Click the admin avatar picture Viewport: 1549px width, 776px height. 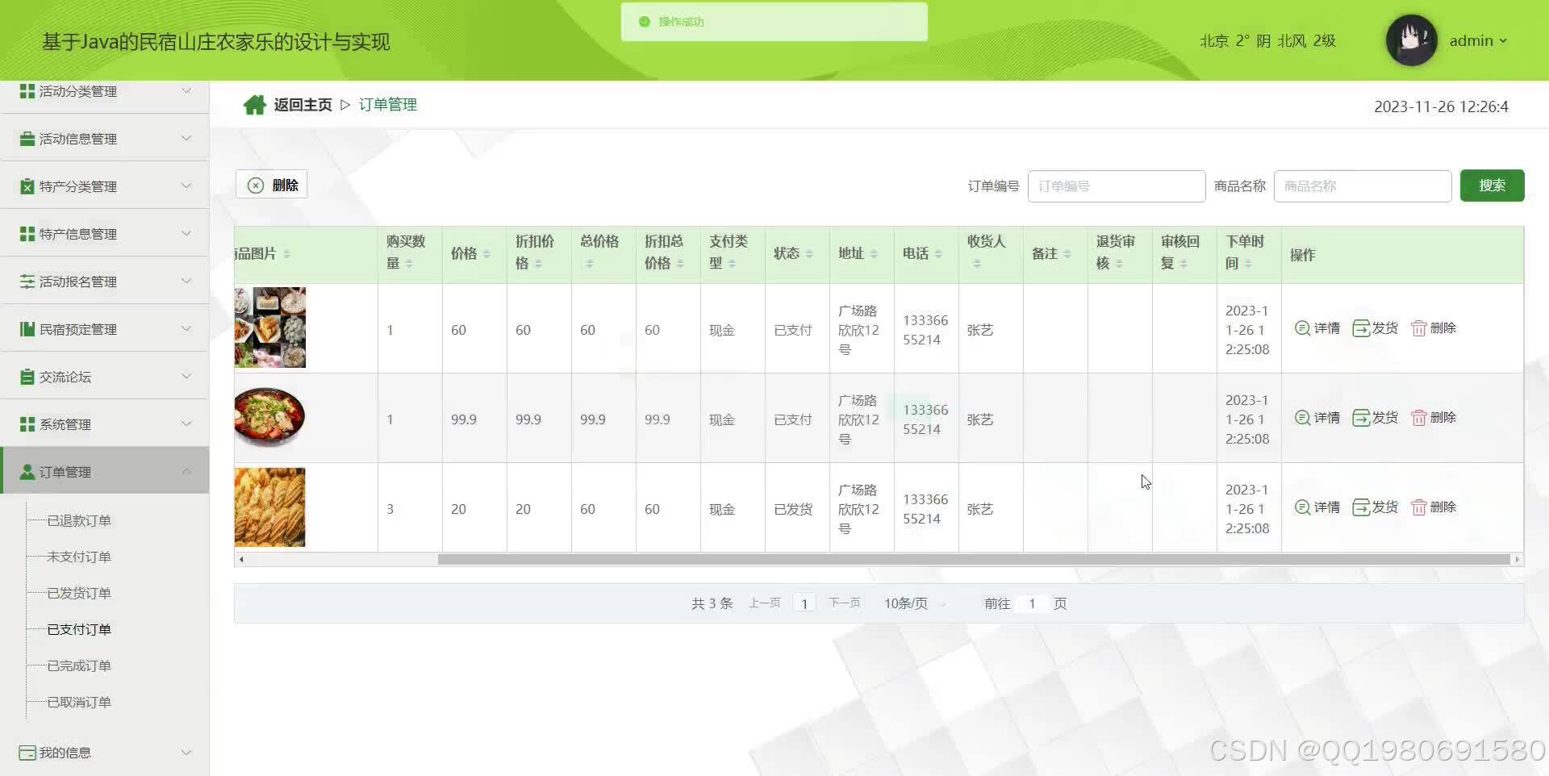tap(1411, 40)
